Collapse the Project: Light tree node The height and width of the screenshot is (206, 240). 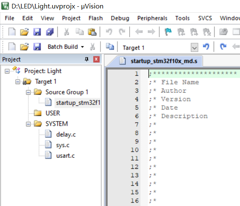point(7,71)
